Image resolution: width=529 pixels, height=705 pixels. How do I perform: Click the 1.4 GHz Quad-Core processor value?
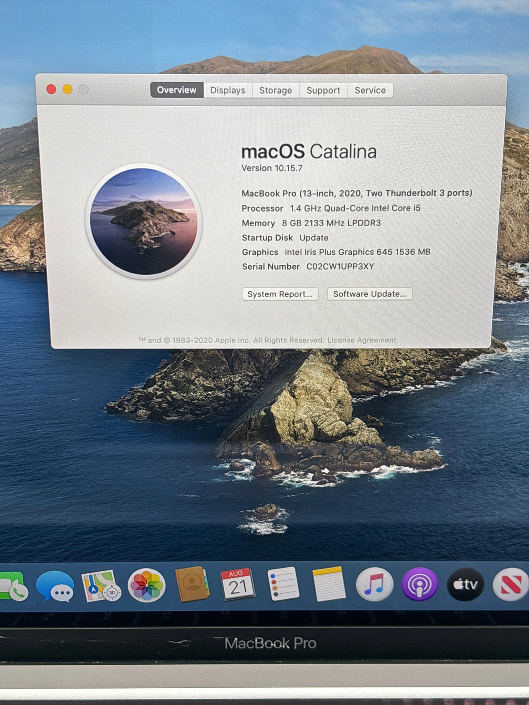coord(355,208)
